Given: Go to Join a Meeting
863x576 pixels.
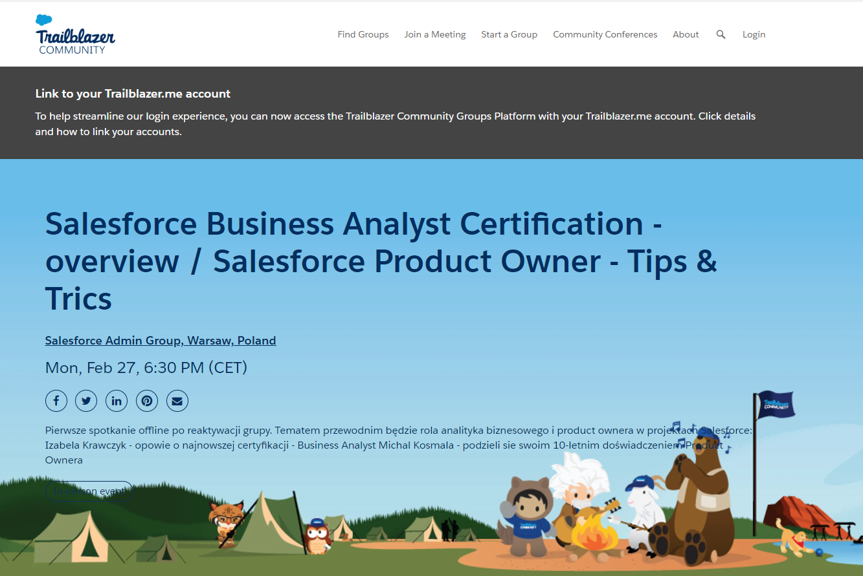Looking at the screenshot, I should click(435, 34).
